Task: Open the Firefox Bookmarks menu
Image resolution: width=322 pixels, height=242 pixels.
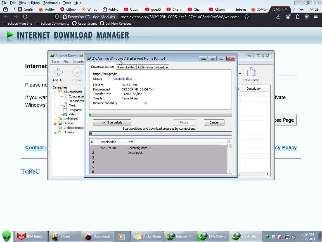Action: 51,3
